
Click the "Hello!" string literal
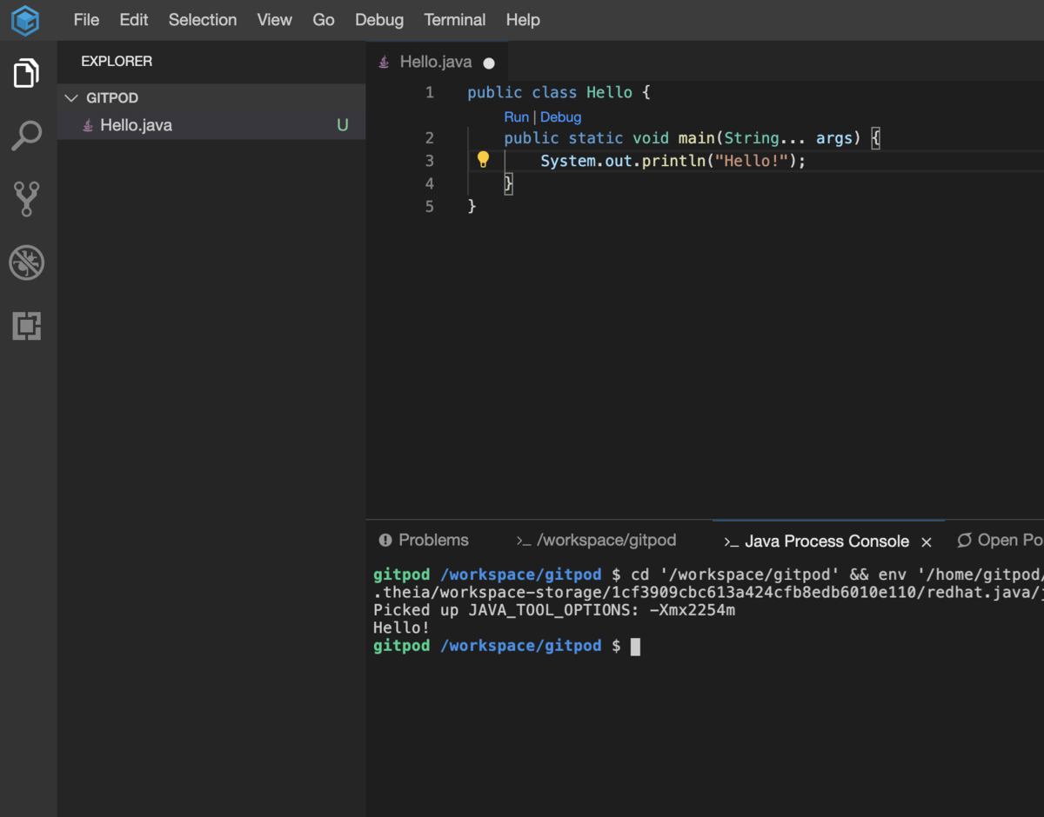(x=751, y=161)
